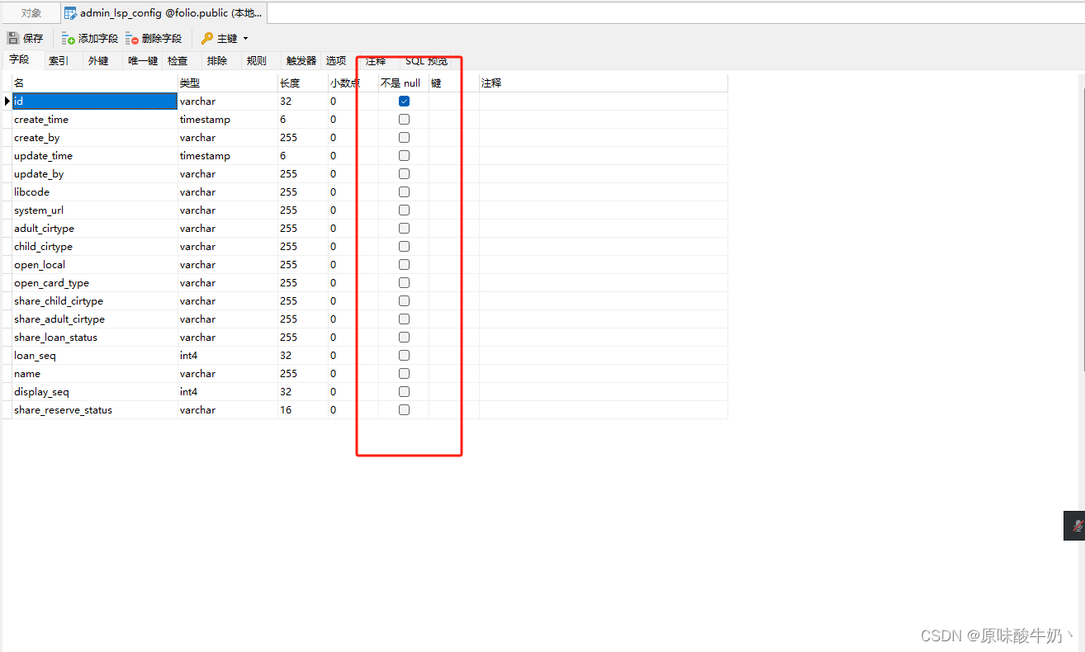Toggle Not Null checkbox for create_by

pyautogui.click(x=404, y=137)
